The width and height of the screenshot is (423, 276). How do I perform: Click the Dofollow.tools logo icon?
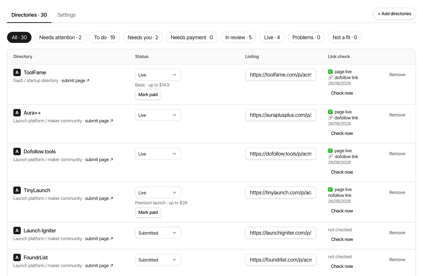(17, 151)
